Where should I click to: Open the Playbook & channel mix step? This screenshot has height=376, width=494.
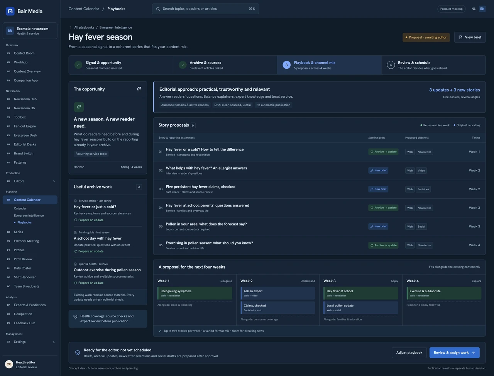pyautogui.click(x=329, y=65)
